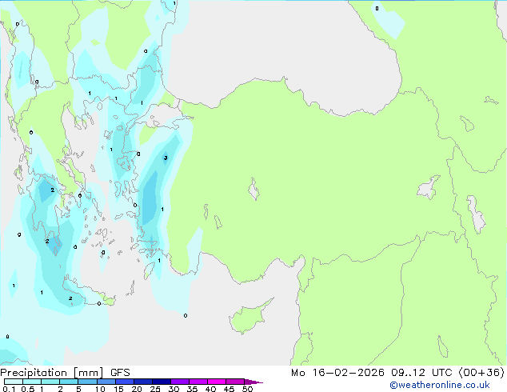Click the '50' label on the legend scale

(247, 389)
